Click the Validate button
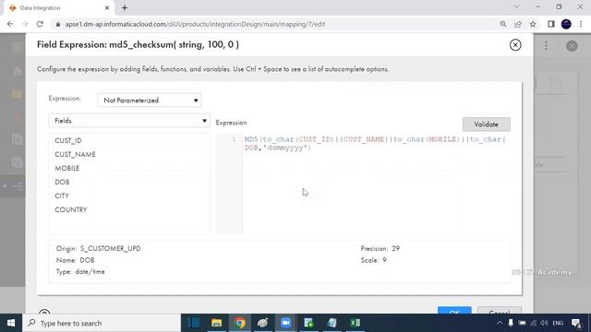 (x=487, y=125)
